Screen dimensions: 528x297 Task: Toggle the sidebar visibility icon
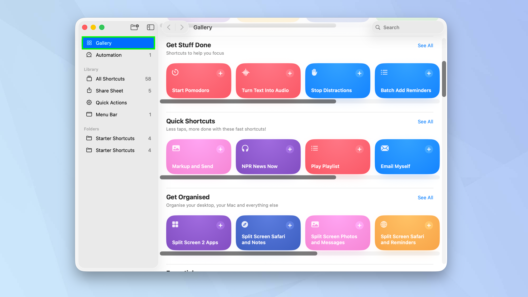click(x=150, y=27)
